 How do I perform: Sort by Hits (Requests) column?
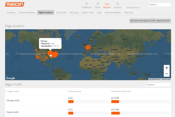tap(75, 91)
